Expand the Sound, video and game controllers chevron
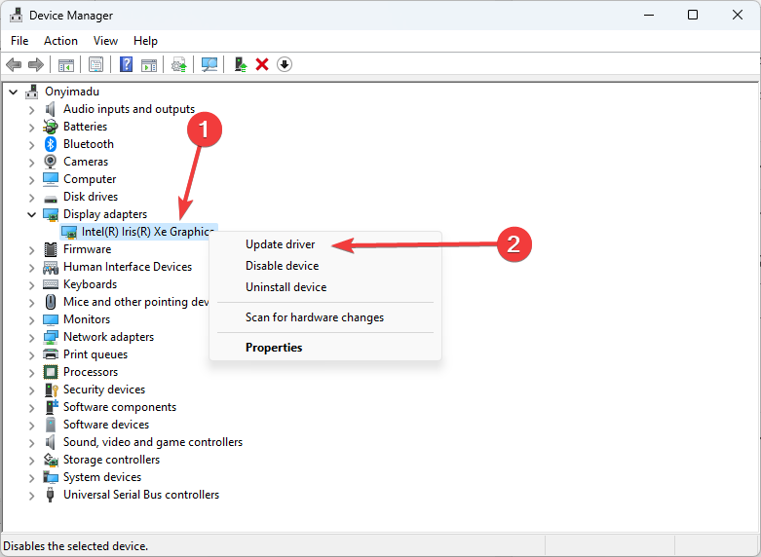Screen dimensions: 761x557 coord(32,442)
